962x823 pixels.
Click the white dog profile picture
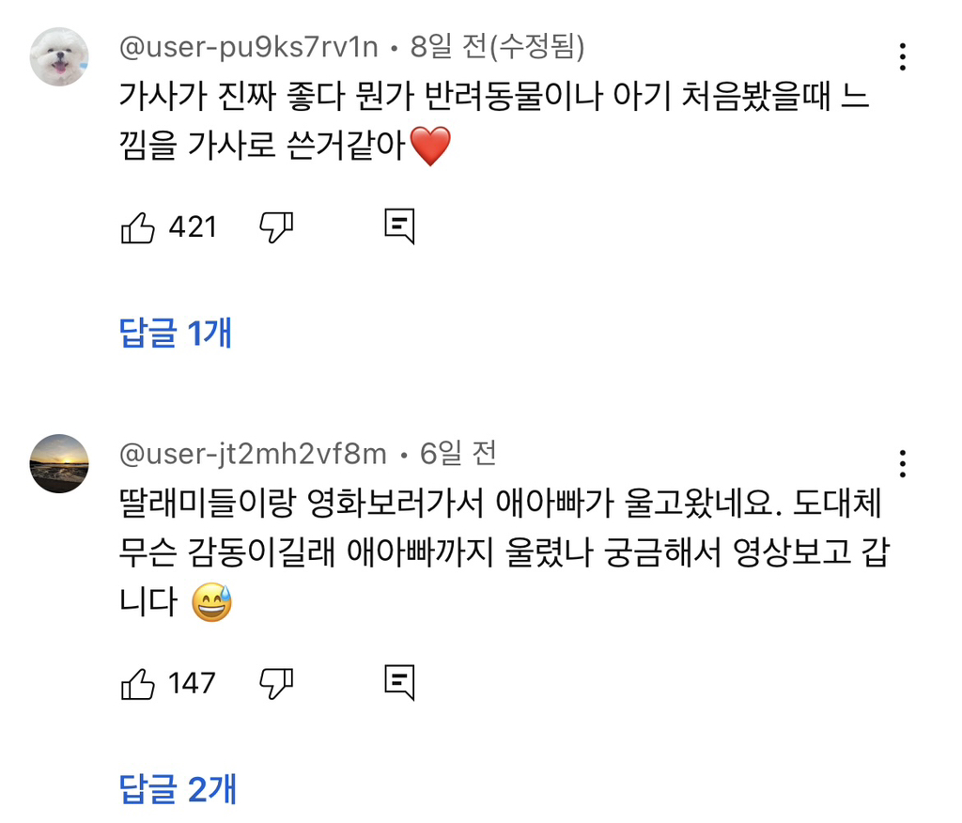[59, 56]
